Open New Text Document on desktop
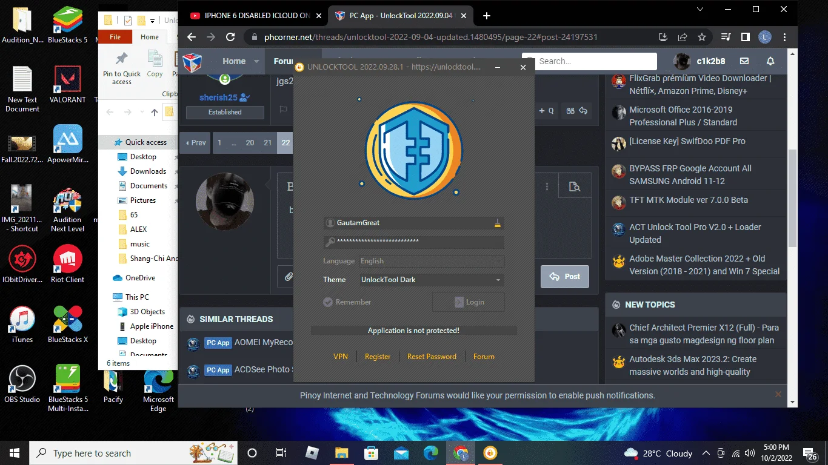 click(22, 88)
